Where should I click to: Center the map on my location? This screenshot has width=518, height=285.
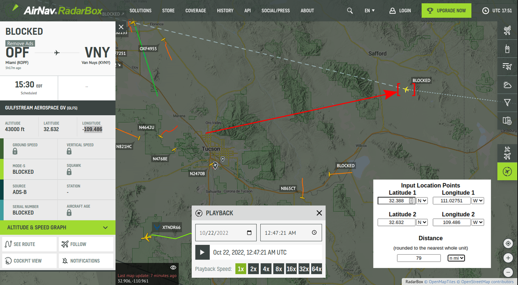click(x=508, y=244)
